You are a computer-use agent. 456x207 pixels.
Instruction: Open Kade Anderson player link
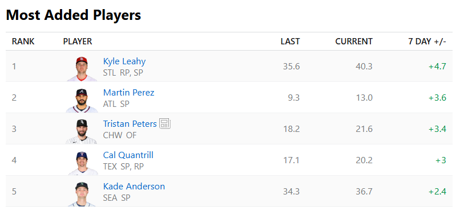[x=134, y=187]
